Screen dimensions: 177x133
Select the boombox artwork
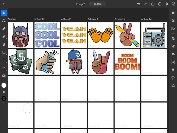click(x=154, y=35)
